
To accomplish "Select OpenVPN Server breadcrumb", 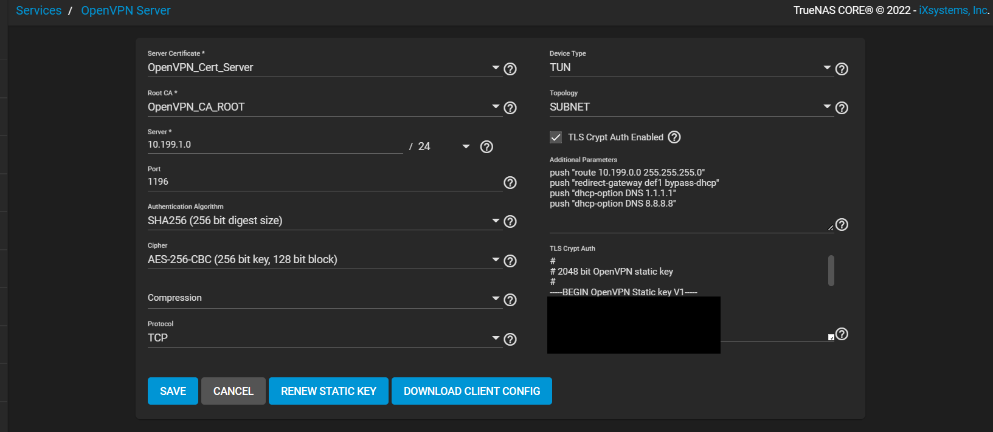I will pos(126,10).
